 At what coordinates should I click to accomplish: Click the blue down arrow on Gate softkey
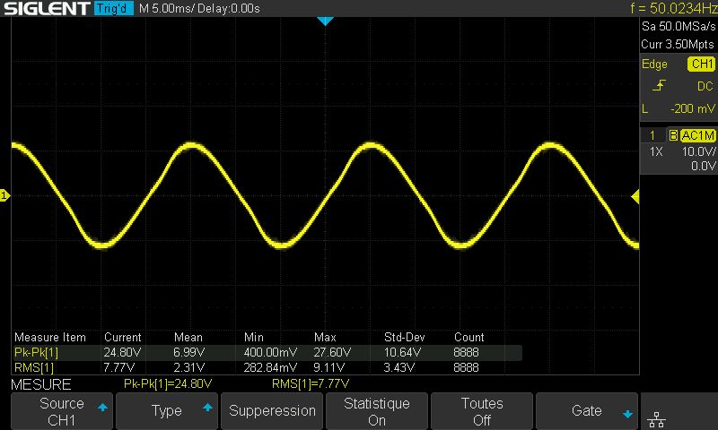click(627, 415)
